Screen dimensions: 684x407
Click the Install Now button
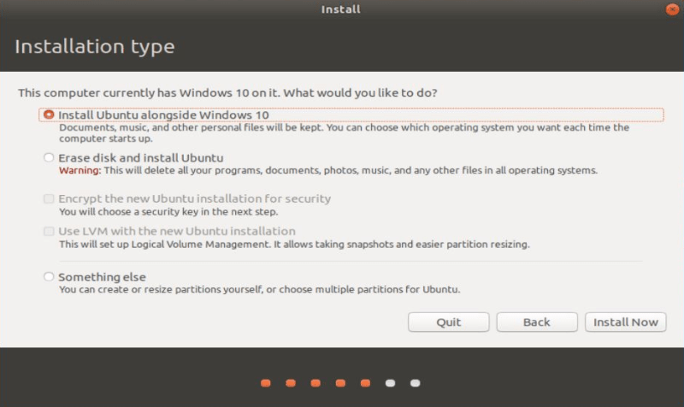click(626, 322)
